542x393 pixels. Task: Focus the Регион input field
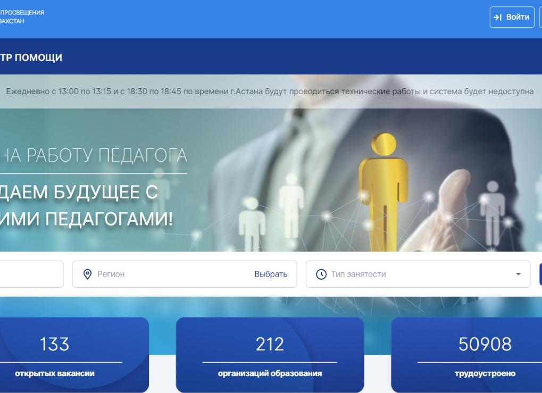pos(185,274)
